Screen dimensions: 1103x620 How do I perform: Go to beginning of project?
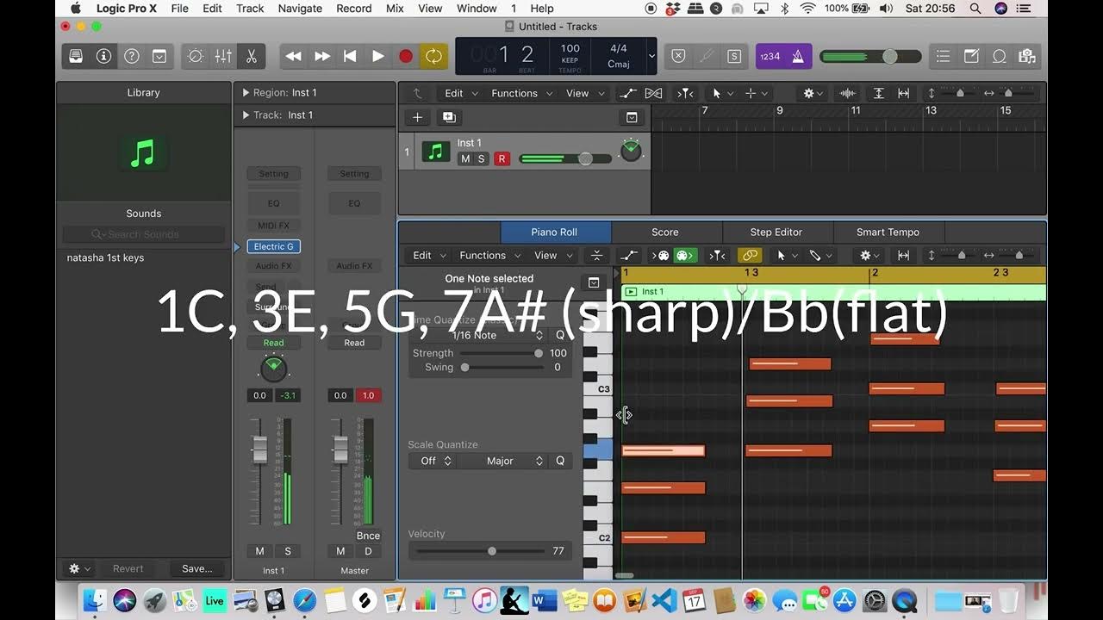click(349, 56)
